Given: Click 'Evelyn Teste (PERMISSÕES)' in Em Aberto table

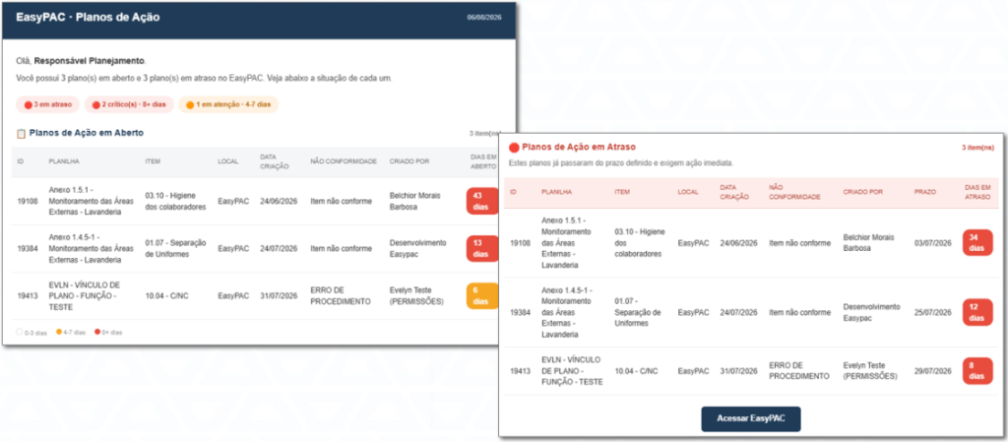Looking at the screenshot, I should [x=416, y=296].
